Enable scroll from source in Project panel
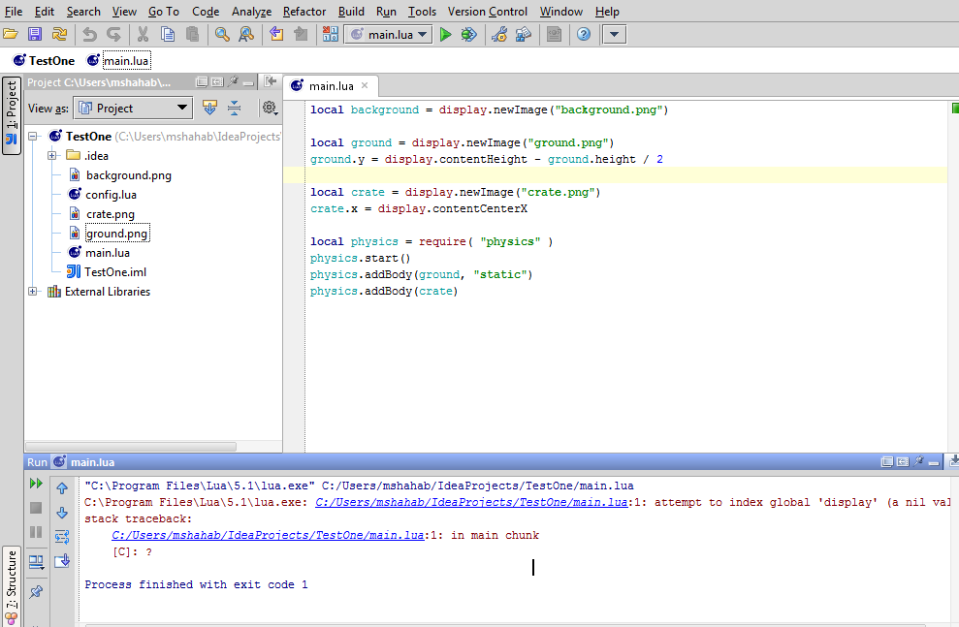This screenshot has width=959, height=627. pos(209,108)
